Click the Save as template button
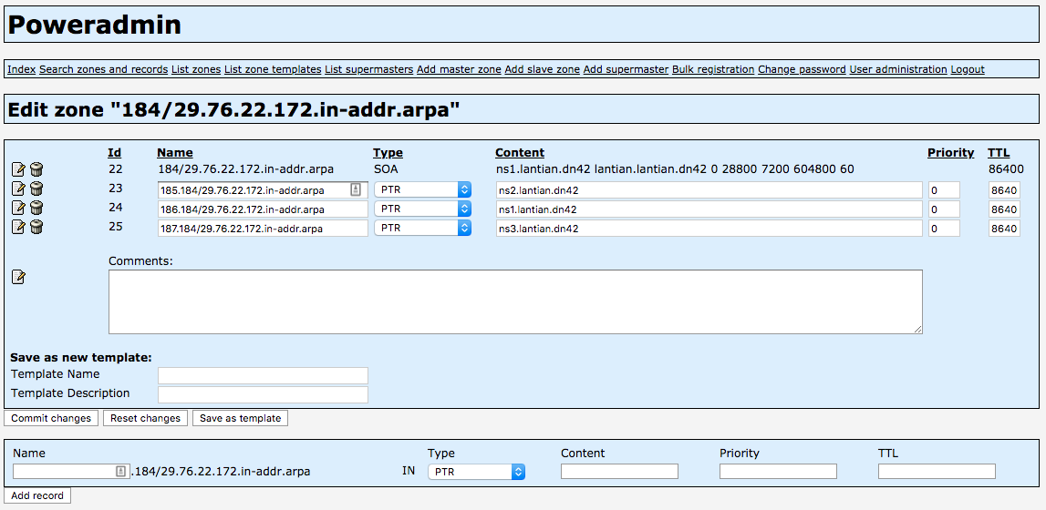 pyautogui.click(x=240, y=418)
